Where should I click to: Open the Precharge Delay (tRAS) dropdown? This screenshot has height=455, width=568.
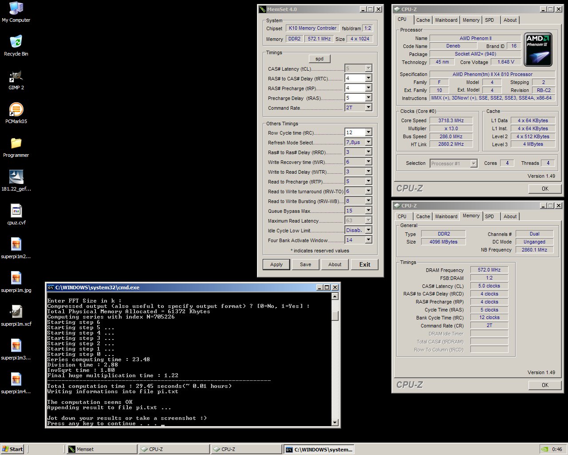click(368, 98)
